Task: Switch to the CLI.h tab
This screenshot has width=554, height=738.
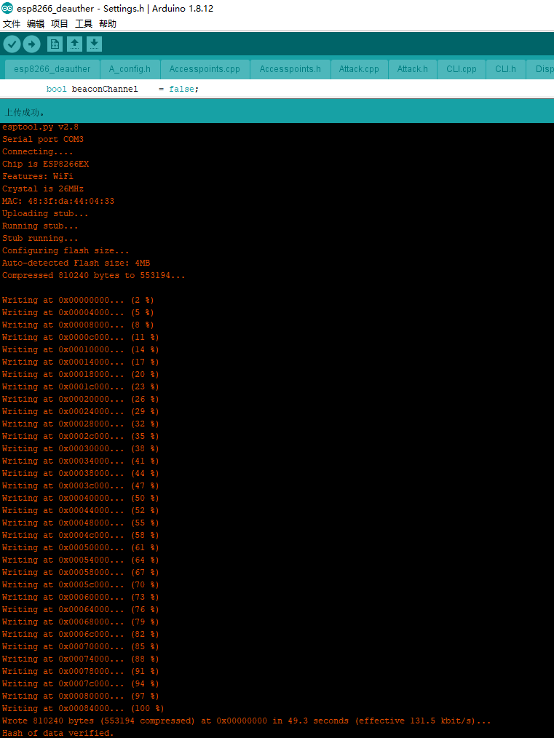Action: click(505, 69)
